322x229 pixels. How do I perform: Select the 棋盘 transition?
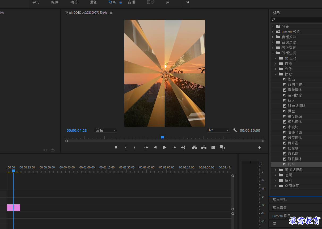291,111
